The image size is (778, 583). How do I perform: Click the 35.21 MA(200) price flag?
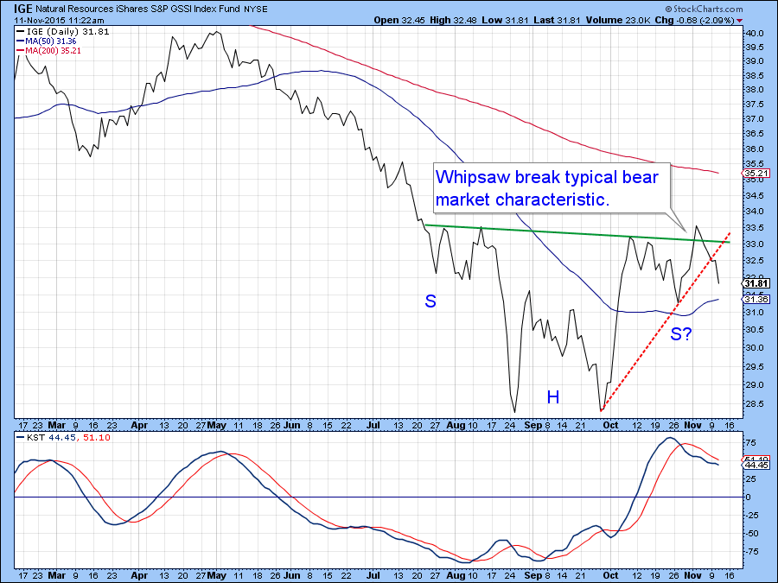[x=756, y=174]
